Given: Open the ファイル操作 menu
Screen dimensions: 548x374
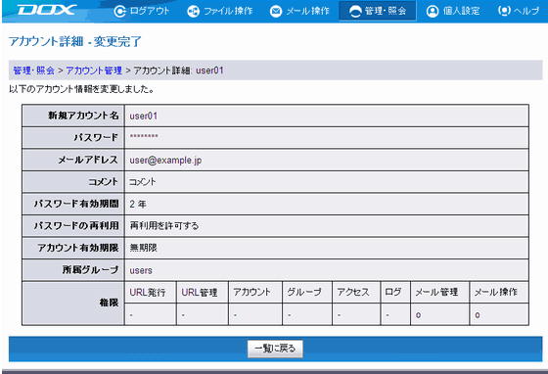Looking at the screenshot, I should coord(220,11).
